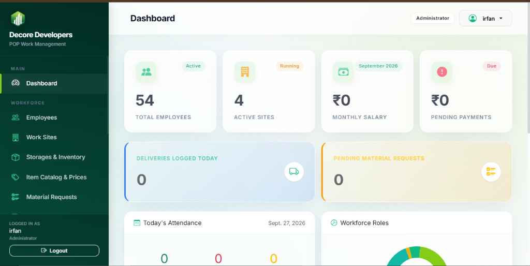Image resolution: width=530 pixels, height=266 pixels.
Task: Click the POP Work Management subtitle
Action: point(37,44)
